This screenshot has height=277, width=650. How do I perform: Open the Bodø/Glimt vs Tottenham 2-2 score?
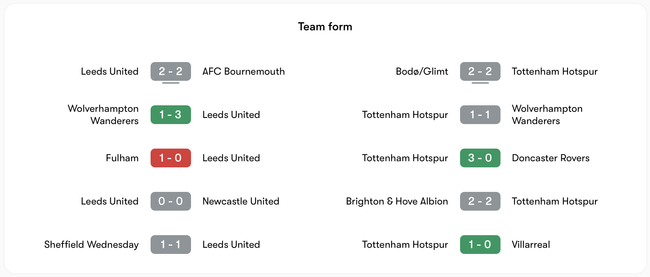(x=480, y=71)
